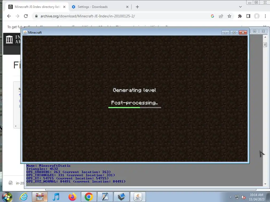Open the console window taskbar icon
This screenshot has height=202, width=270.
121,197
